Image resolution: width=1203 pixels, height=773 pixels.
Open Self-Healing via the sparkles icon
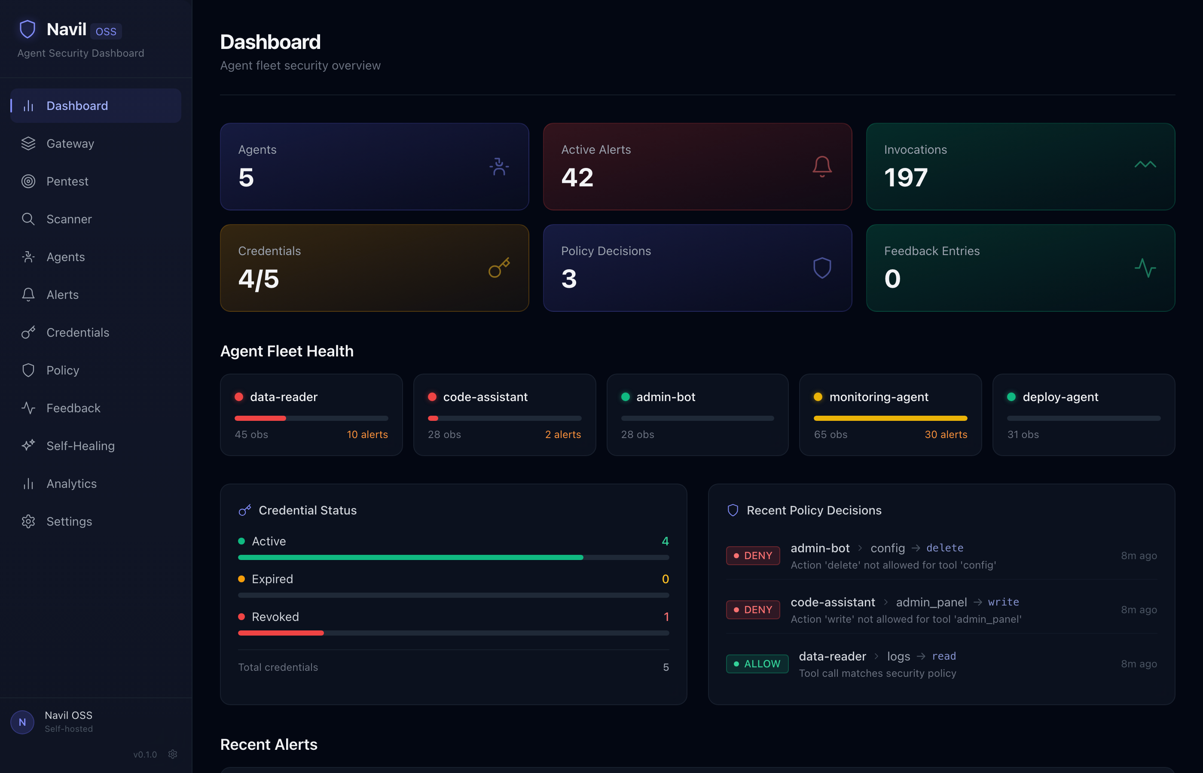tap(28, 445)
